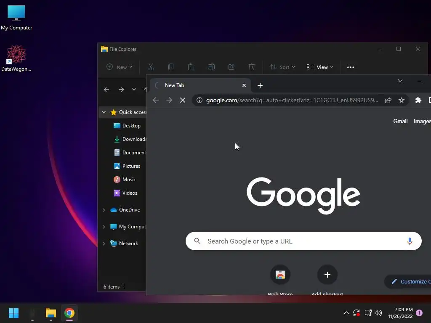Open the Web Store shortcut tile
The width and height of the screenshot is (431, 323).
(280, 280)
